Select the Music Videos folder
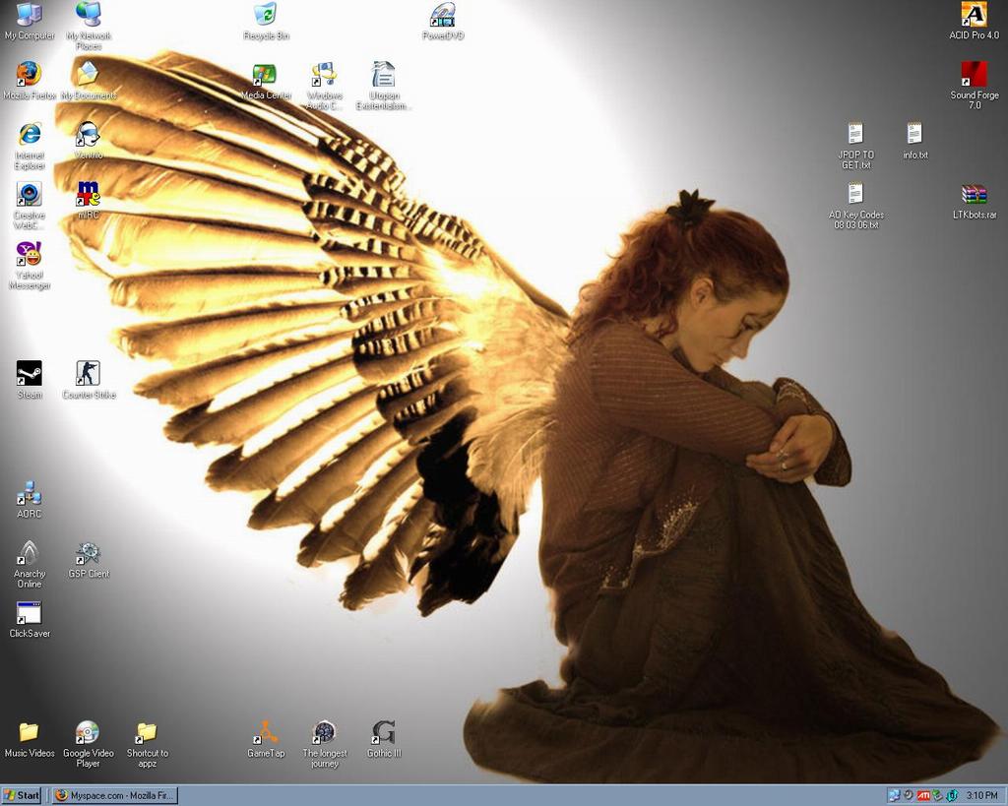The height and width of the screenshot is (806, 1008). pyautogui.click(x=30, y=733)
